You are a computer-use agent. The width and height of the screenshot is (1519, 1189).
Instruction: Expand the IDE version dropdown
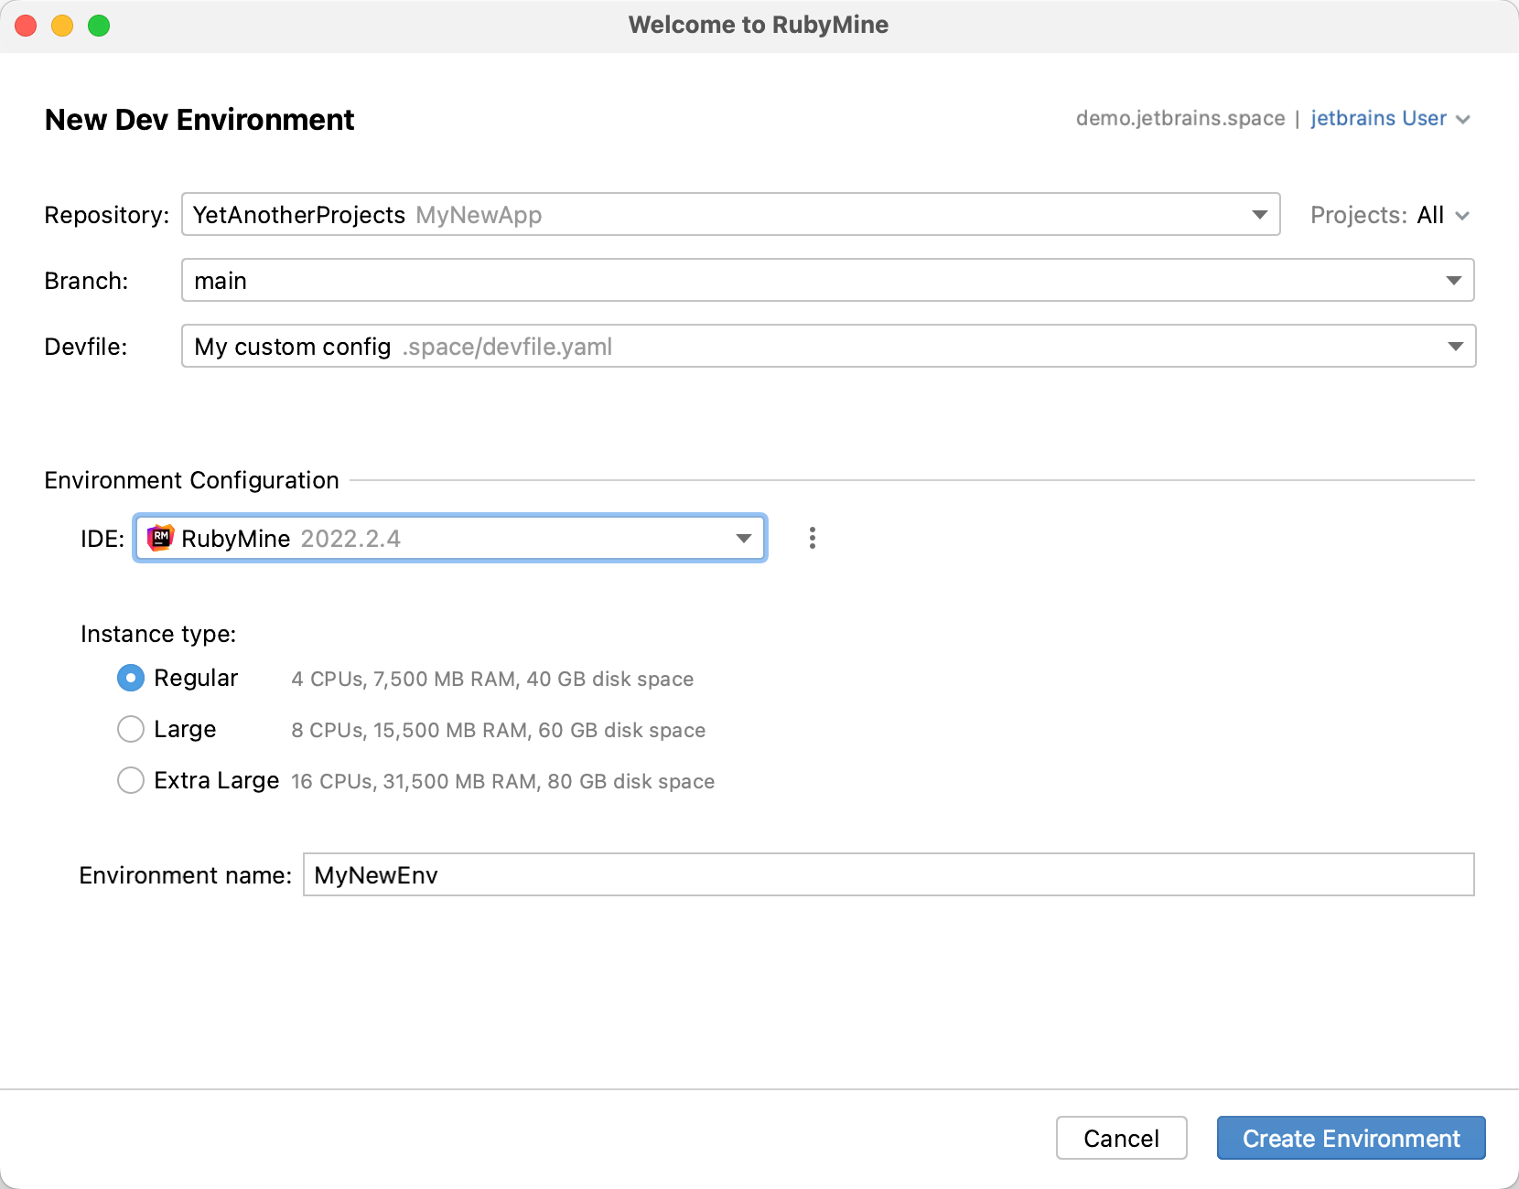pos(742,538)
